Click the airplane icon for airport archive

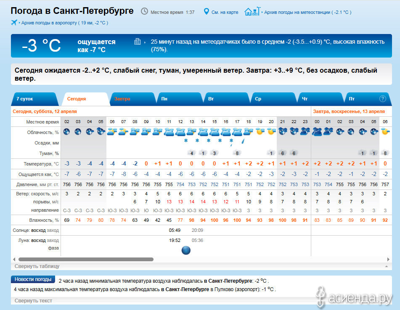click(x=14, y=22)
